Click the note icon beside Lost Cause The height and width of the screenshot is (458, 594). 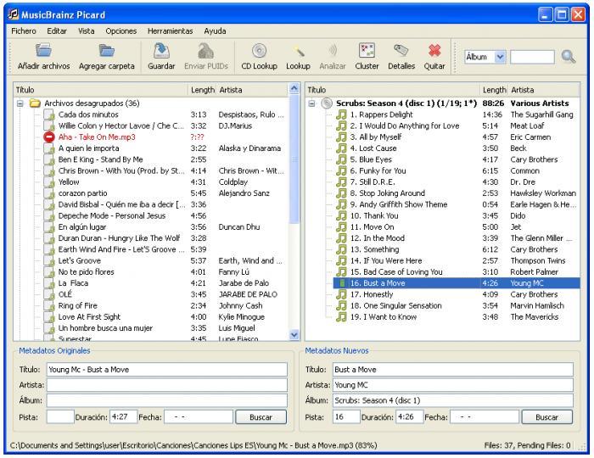tap(341, 148)
